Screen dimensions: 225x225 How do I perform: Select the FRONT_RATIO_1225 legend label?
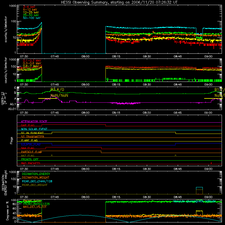[36, 204]
